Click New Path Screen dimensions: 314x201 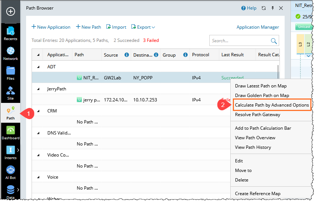88,27
